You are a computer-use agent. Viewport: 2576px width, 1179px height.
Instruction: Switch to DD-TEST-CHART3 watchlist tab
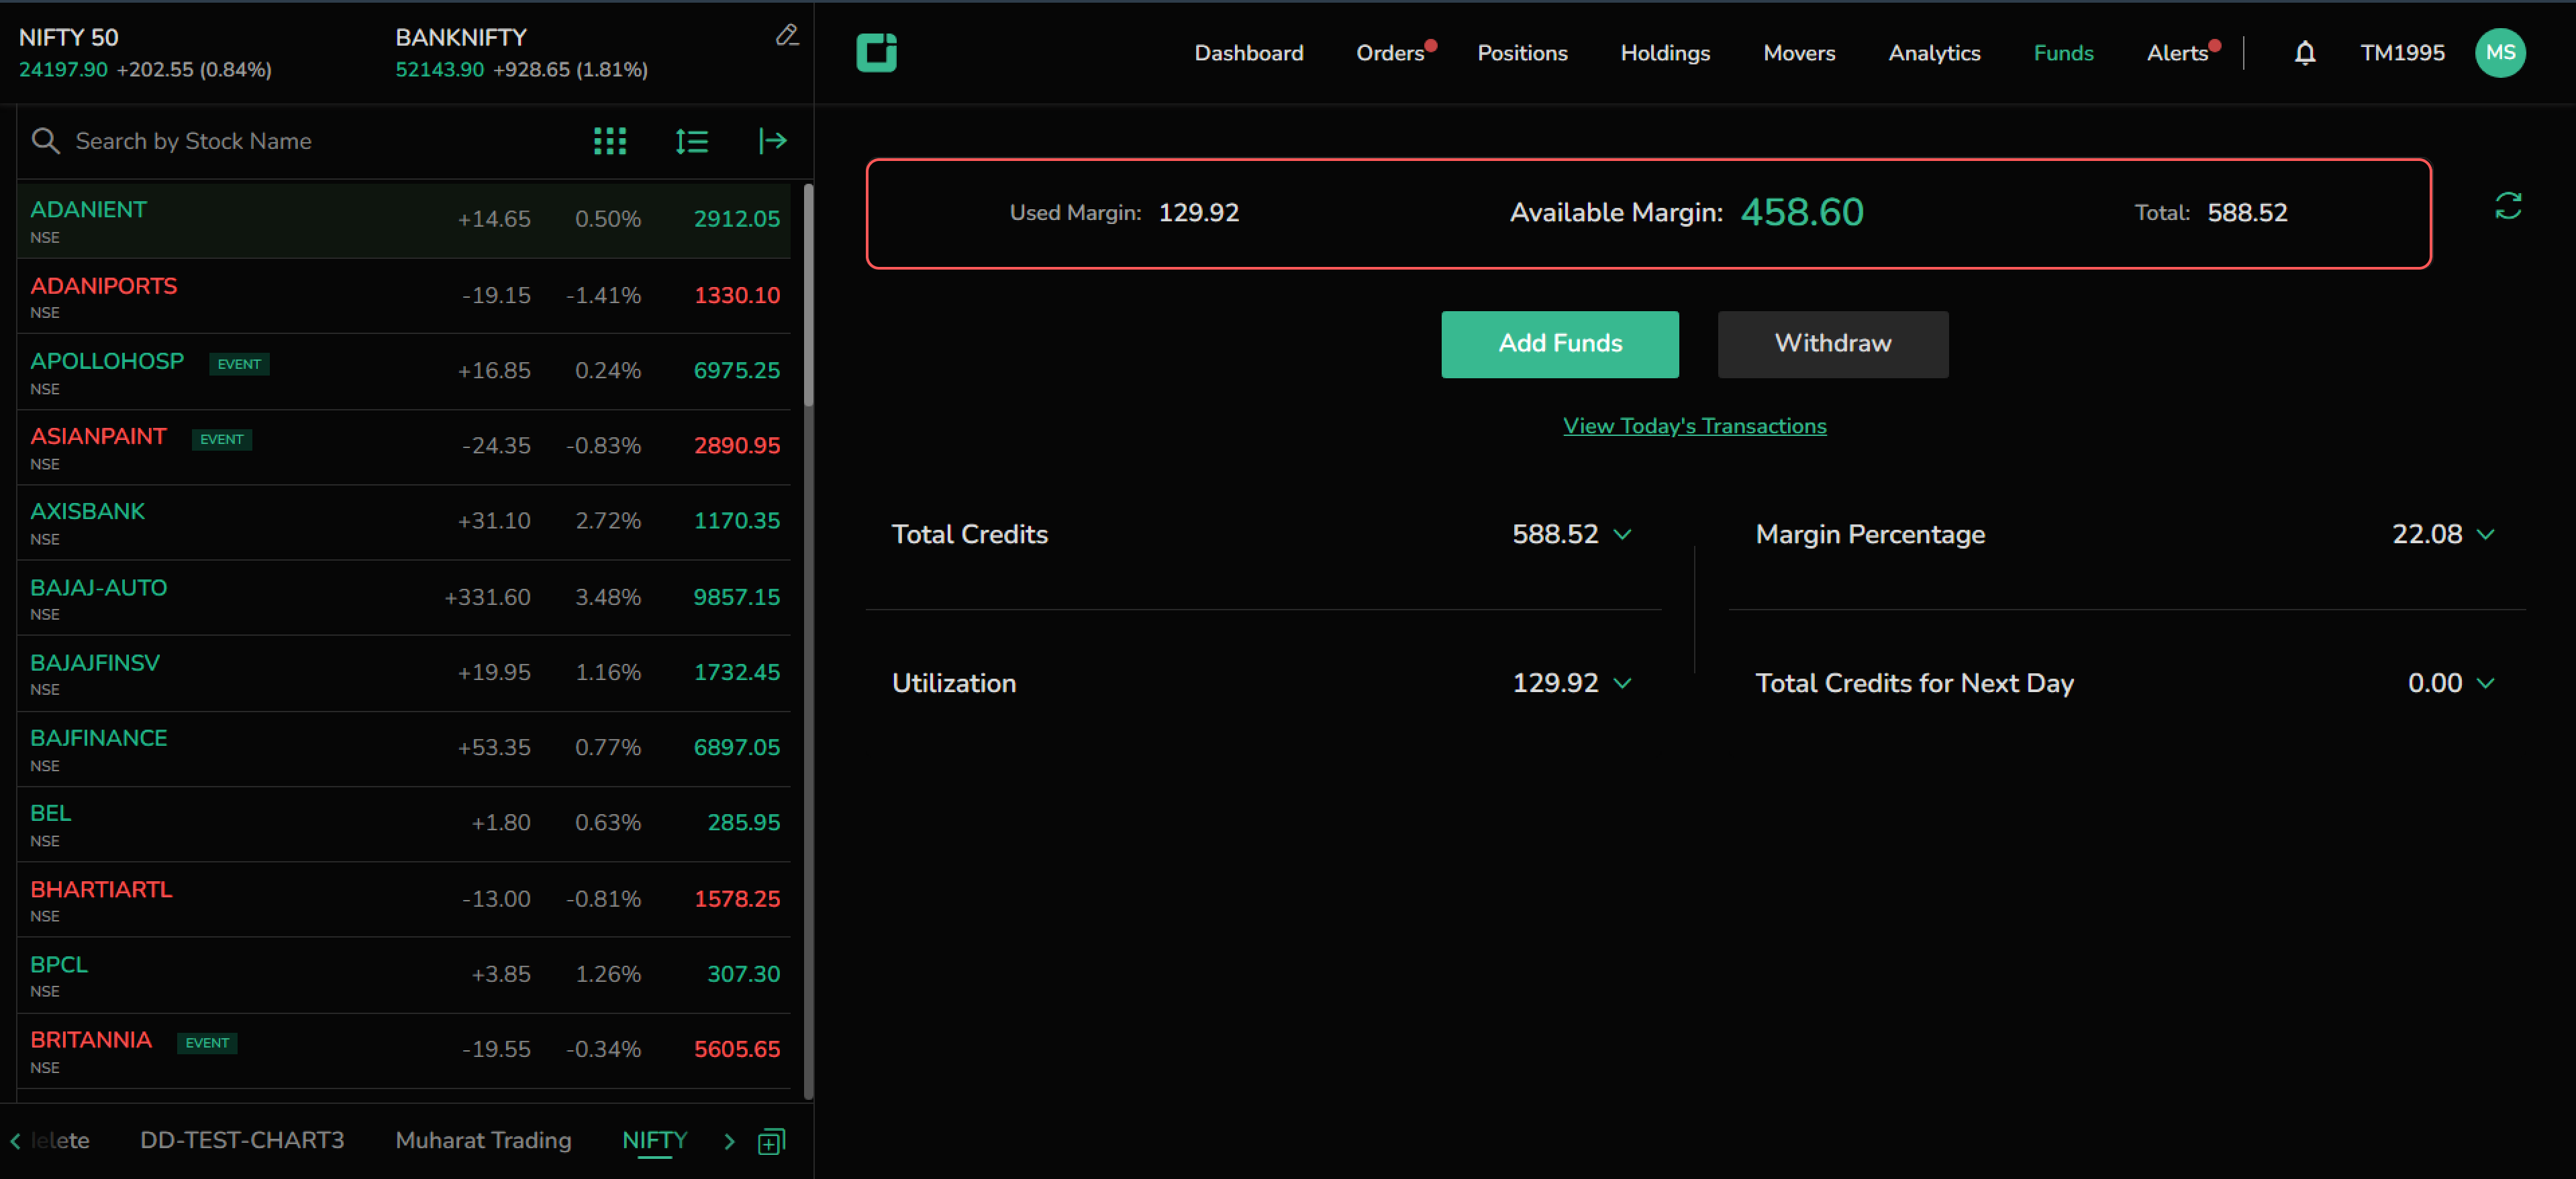(242, 1140)
